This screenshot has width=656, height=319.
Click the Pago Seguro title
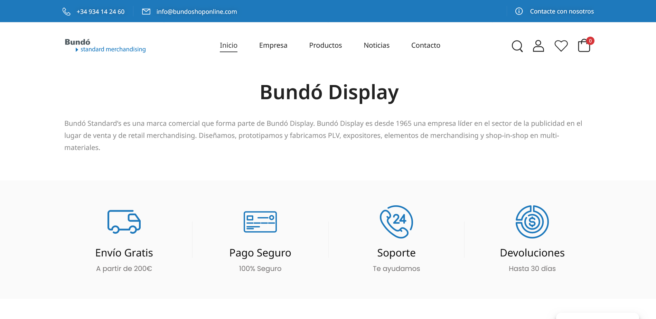pos(260,253)
